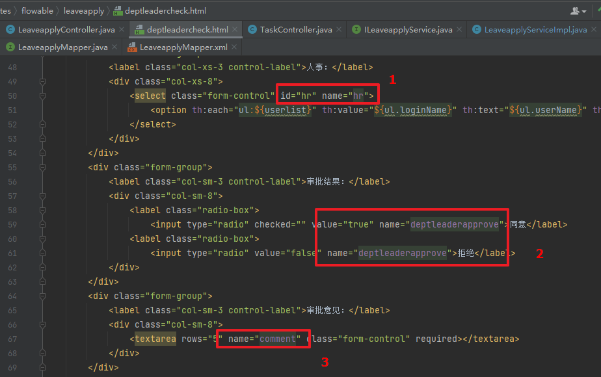Close the deptleadercheck.html editor tab
The height and width of the screenshot is (377, 601).
[x=235, y=29]
